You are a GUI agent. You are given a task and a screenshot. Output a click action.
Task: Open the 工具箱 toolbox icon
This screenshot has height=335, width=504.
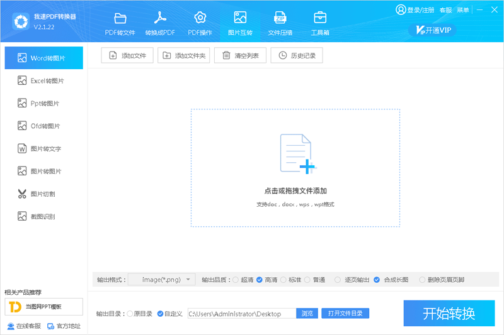tap(320, 18)
